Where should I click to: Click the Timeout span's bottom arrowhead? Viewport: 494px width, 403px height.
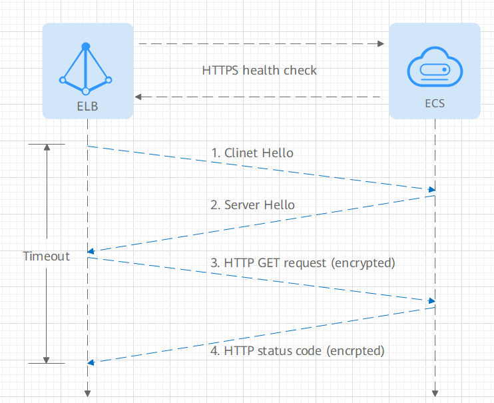47,358
